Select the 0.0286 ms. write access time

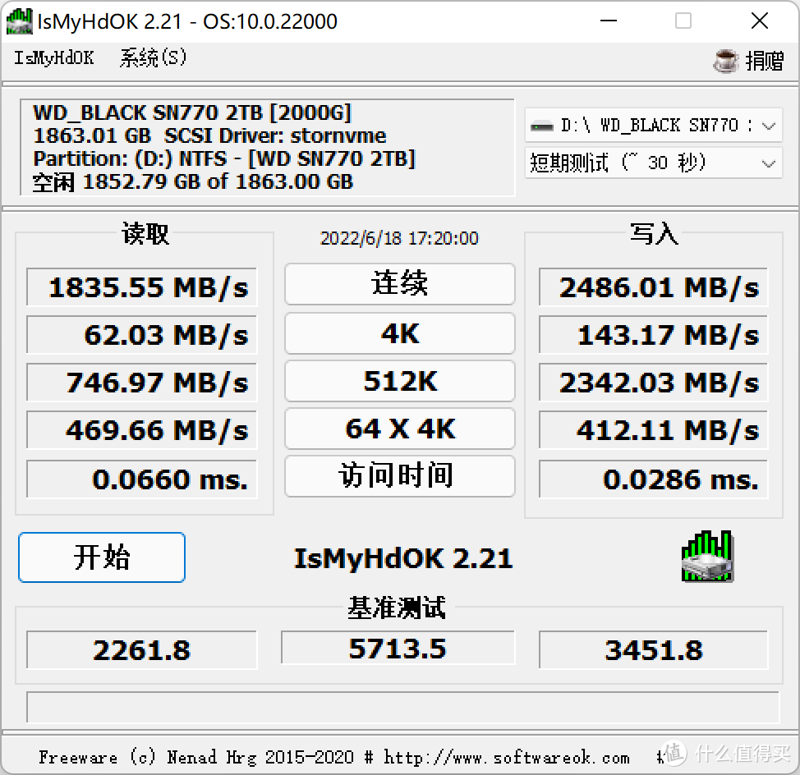pyautogui.click(x=653, y=479)
